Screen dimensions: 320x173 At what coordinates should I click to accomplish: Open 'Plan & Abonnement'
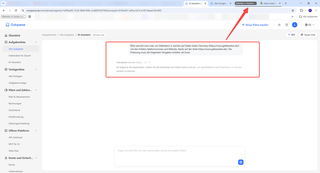pos(19,97)
